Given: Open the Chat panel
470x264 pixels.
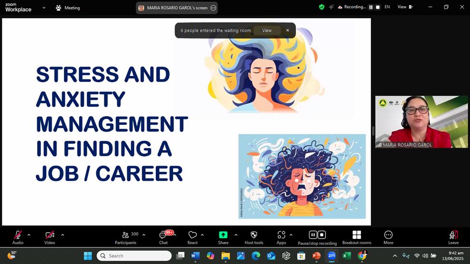Looking at the screenshot, I should 163,235.
